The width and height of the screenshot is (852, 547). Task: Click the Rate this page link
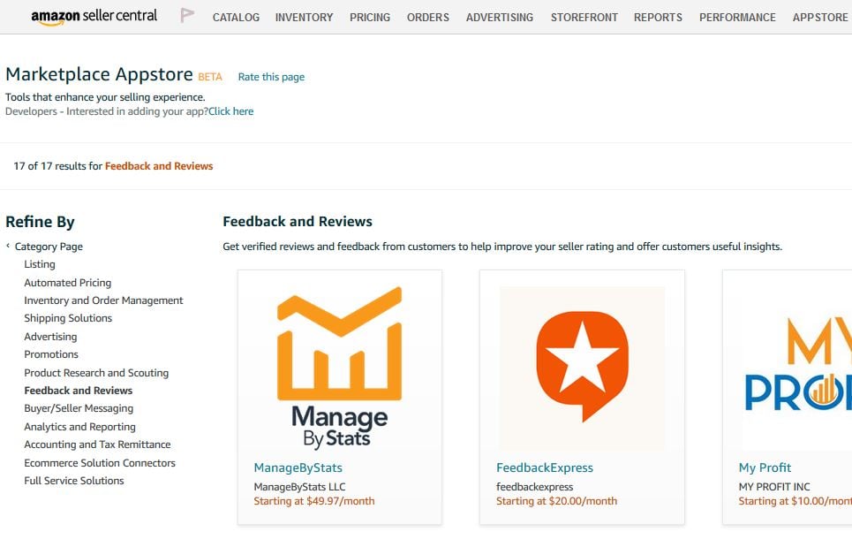click(x=271, y=77)
